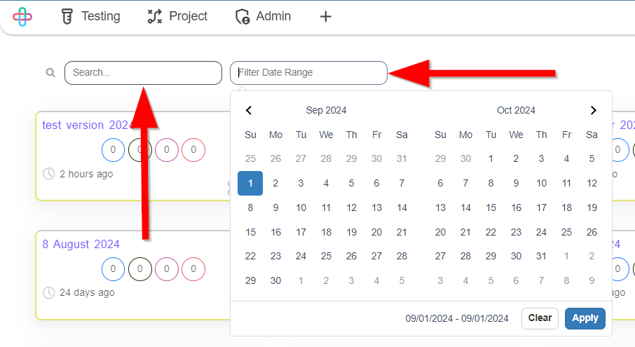Click blue counter circle in 8 August card

click(113, 269)
